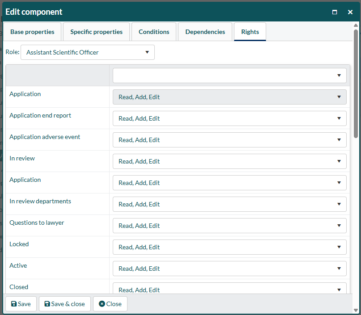Switch to the Base properties tab
The height and width of the screenshot is (315, 361).
[32, 32]
